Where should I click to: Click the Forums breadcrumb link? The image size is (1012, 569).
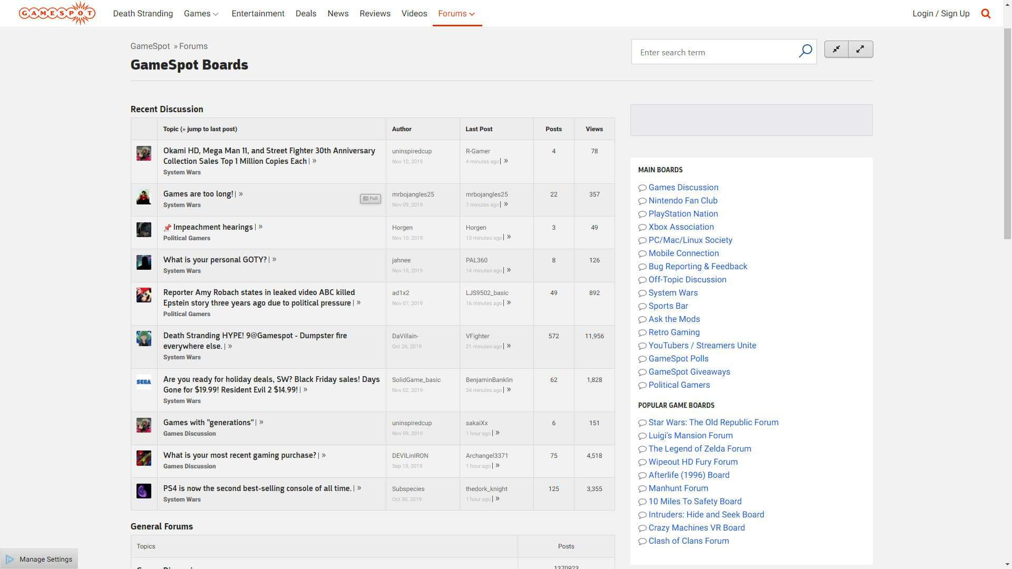click(193, 46)
